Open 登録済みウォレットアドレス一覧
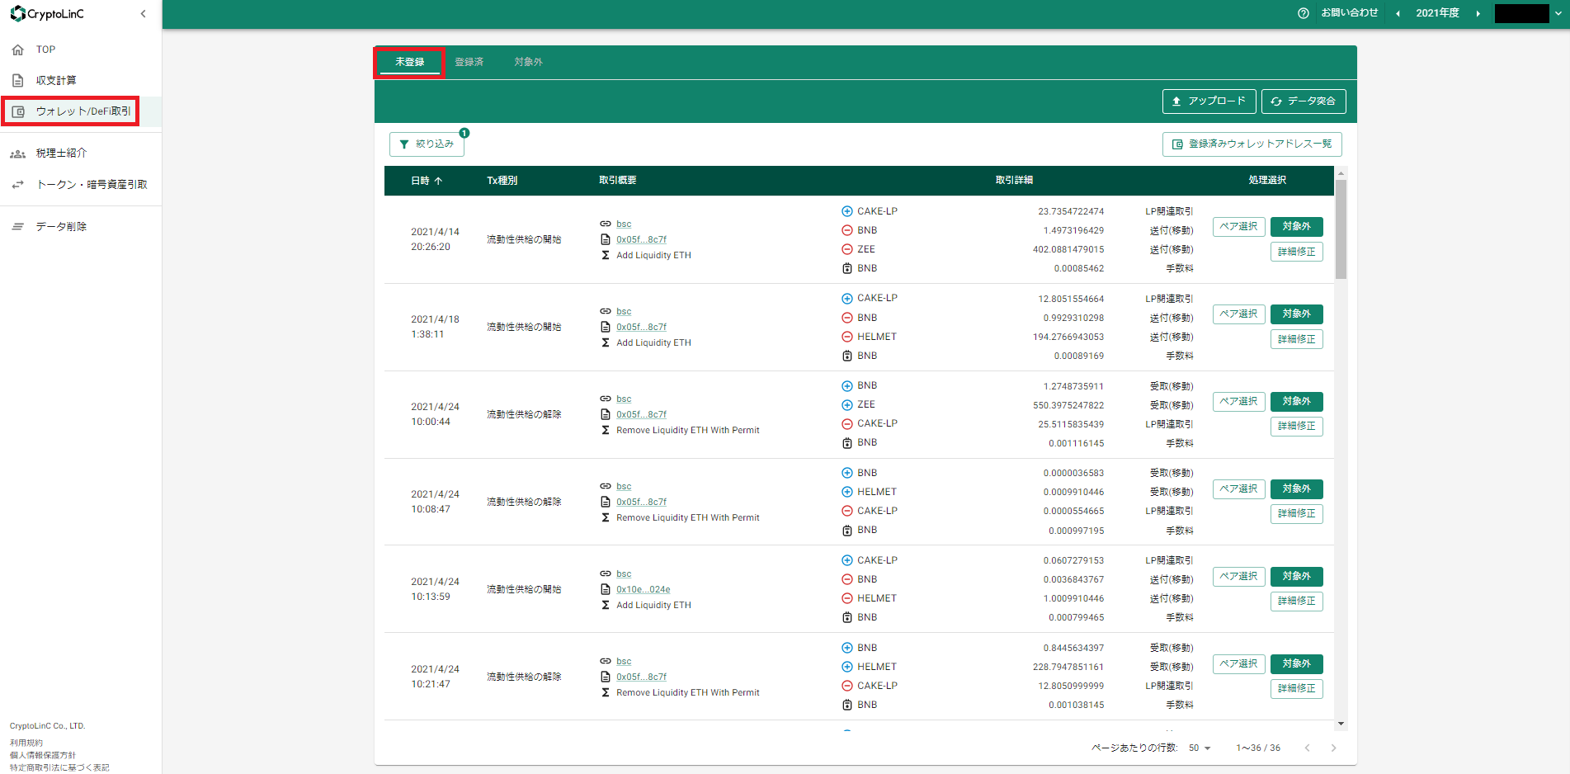Screen dimensions: 1570x774 [x=1252, y=144]
